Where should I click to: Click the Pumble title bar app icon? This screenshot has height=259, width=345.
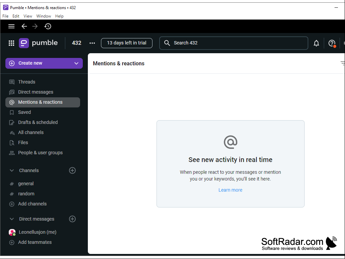click(x=5, y=7)
